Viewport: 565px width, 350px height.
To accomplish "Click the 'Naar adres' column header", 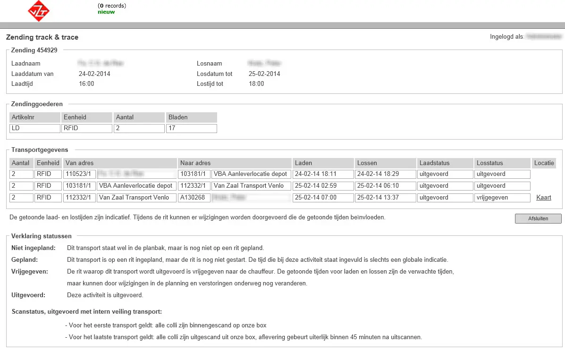I will coord(235,163).
